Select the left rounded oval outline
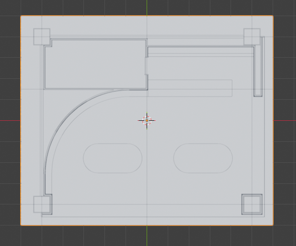 coord(112,158)
